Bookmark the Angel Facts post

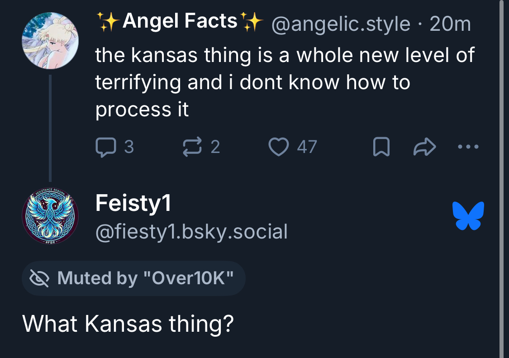[x=381, y=147]
